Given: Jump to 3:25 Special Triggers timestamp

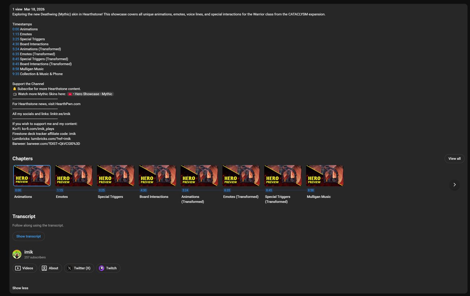Looking at the screenshot, I should 16,39.
